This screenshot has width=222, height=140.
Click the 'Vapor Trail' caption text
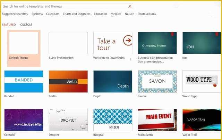pos(190,135)
